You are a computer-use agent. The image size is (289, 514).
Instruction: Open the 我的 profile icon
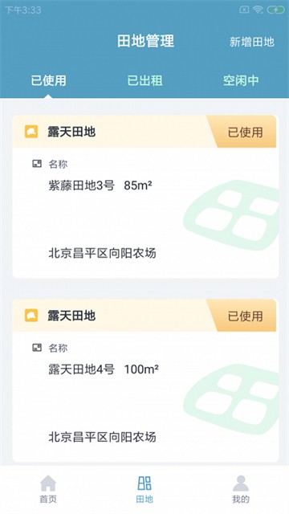click(241, 483)
